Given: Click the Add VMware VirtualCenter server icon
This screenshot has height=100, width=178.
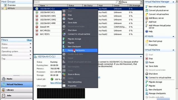Looking at the screenshot, I should (147, 26).
